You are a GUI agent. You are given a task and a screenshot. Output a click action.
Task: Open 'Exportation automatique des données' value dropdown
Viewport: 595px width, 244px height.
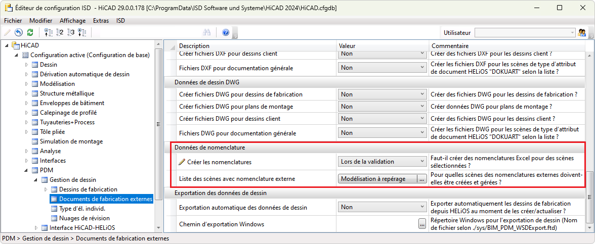[x=422, y=207]
